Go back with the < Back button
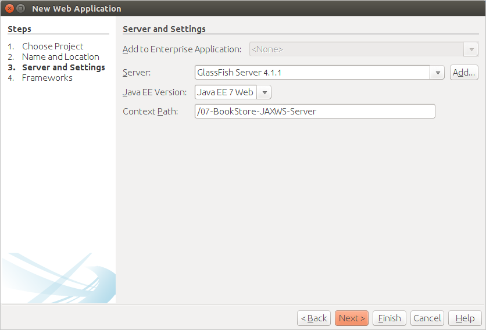 [x=314, y=318]
